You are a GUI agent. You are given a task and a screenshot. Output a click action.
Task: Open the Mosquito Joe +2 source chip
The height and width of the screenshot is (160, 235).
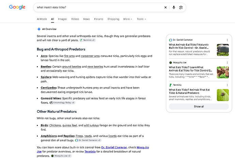tap(61, 156)
